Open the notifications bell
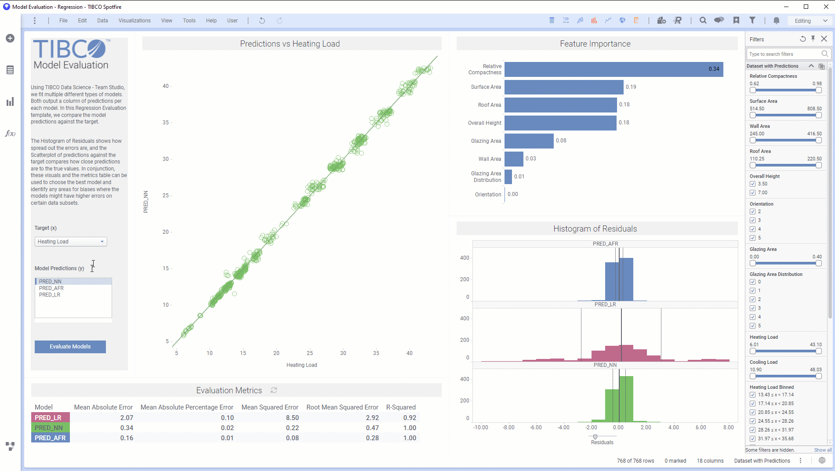 [x=777, y=21]
